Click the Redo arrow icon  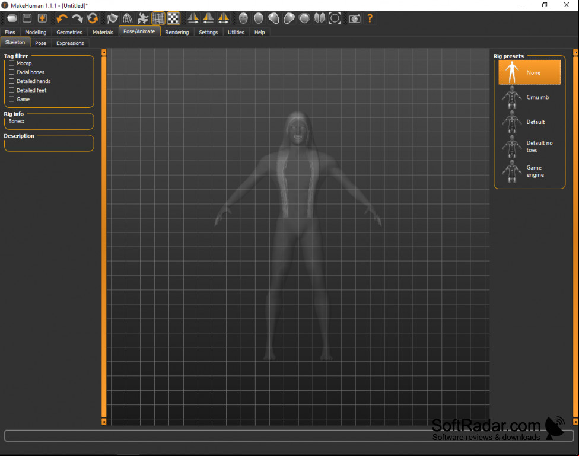pyautogui.click(x=77, y=18)
